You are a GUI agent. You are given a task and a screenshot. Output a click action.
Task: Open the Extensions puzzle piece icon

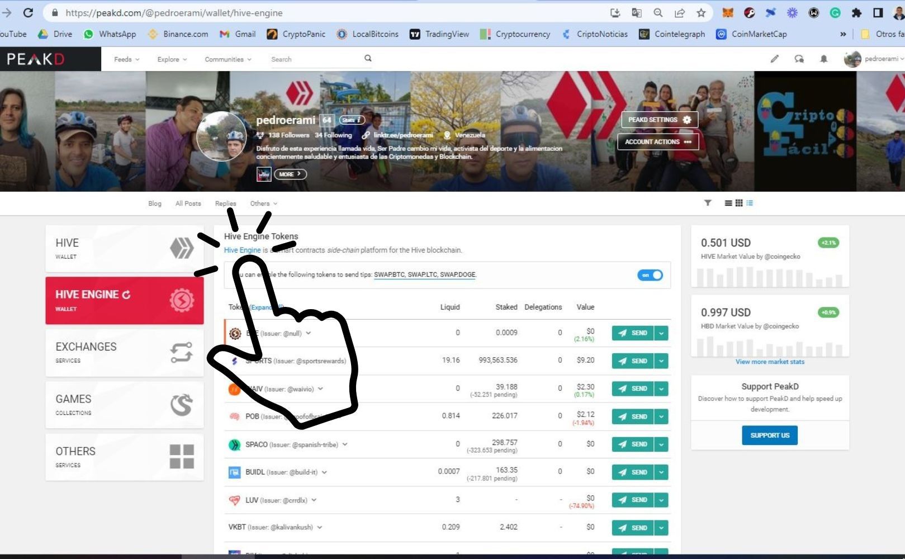point(856,13)
